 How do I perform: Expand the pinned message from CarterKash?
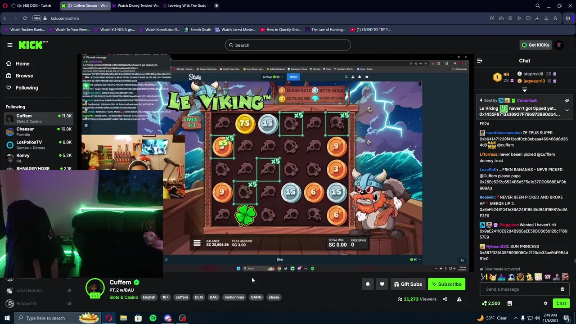[567, 110]
